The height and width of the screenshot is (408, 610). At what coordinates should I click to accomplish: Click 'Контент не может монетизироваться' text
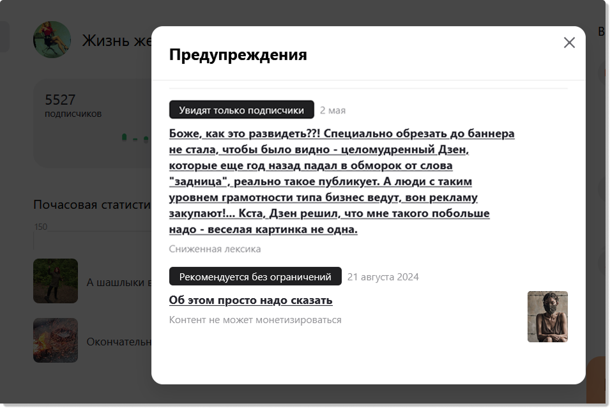(255, 320)
